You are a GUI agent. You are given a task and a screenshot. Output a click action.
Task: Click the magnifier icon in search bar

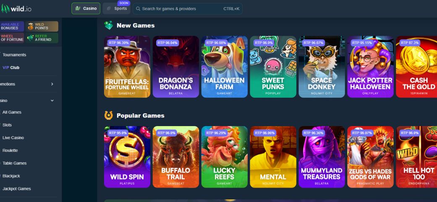coord(138,9)
